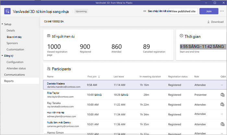Viewport: 227px width, 135px height.
Task: Open the more options ellipsis menu
Action: (222, 11)
